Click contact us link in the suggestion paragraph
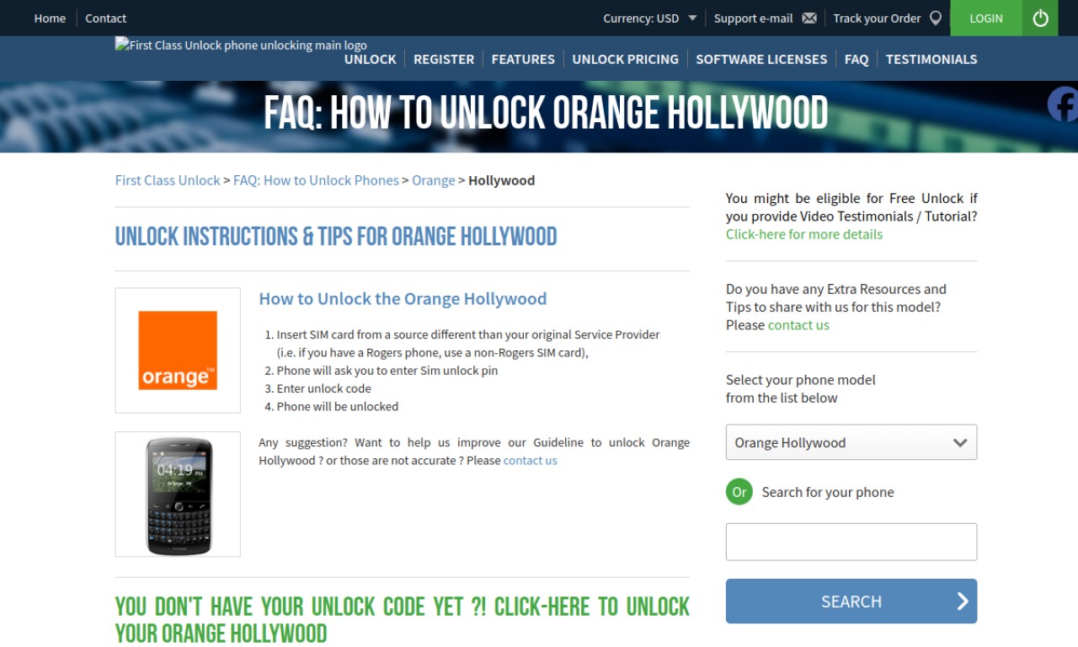1078x647 pixels. coord(531,461)
